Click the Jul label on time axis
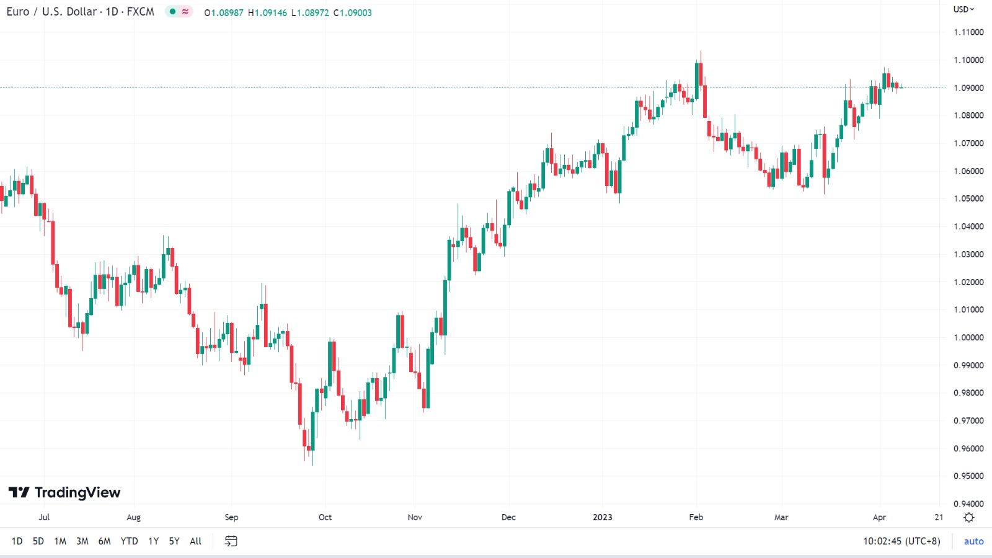 (x=44, y=517)
